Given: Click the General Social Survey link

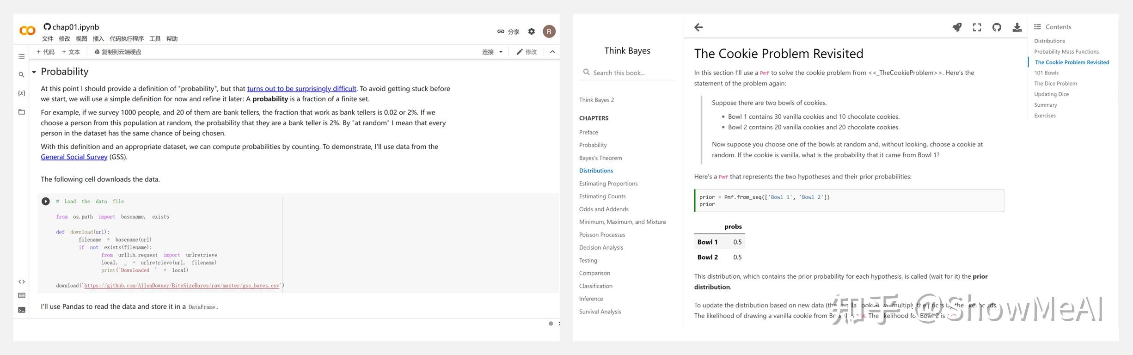Looking at the screenshot, I should [x=74, y=157].
